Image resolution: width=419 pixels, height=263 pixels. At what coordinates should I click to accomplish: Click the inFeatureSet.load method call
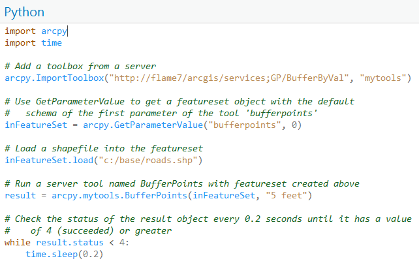click(44, 160)
